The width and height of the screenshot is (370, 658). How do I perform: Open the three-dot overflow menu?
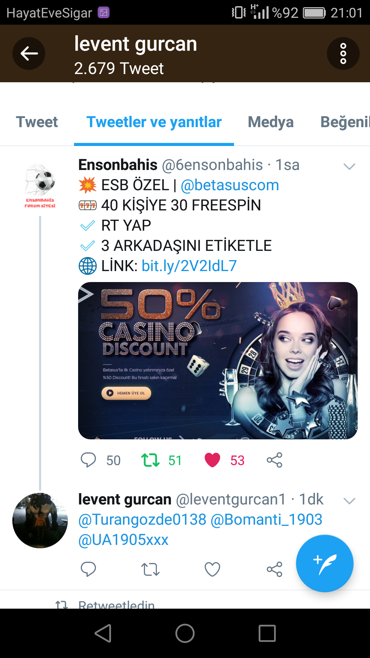coord(343,53)
